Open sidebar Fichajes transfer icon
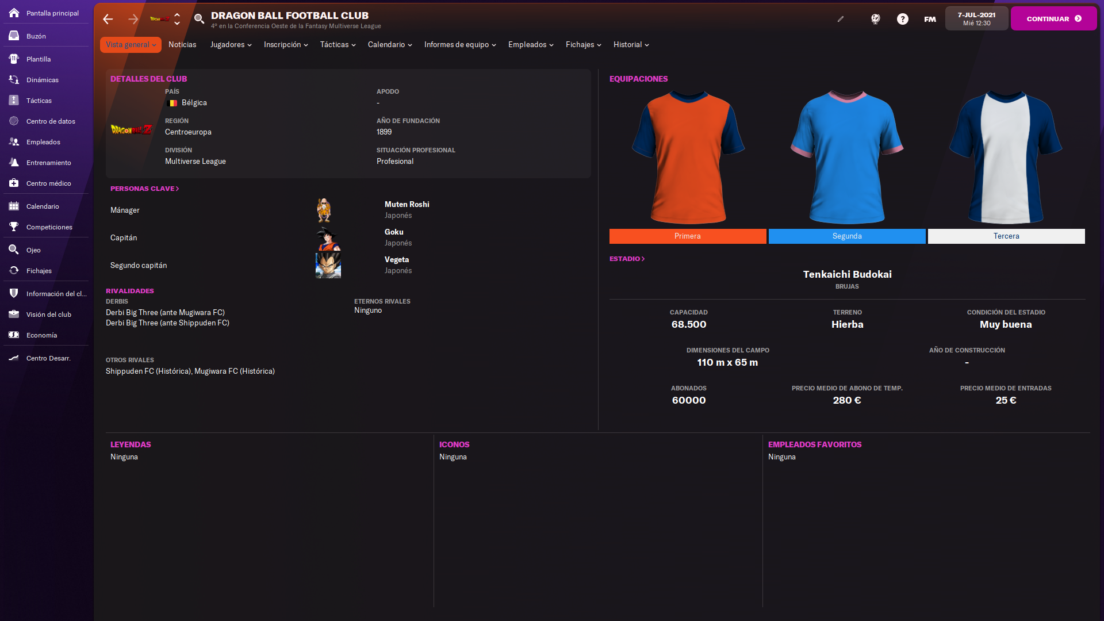 tap(14, 270)
